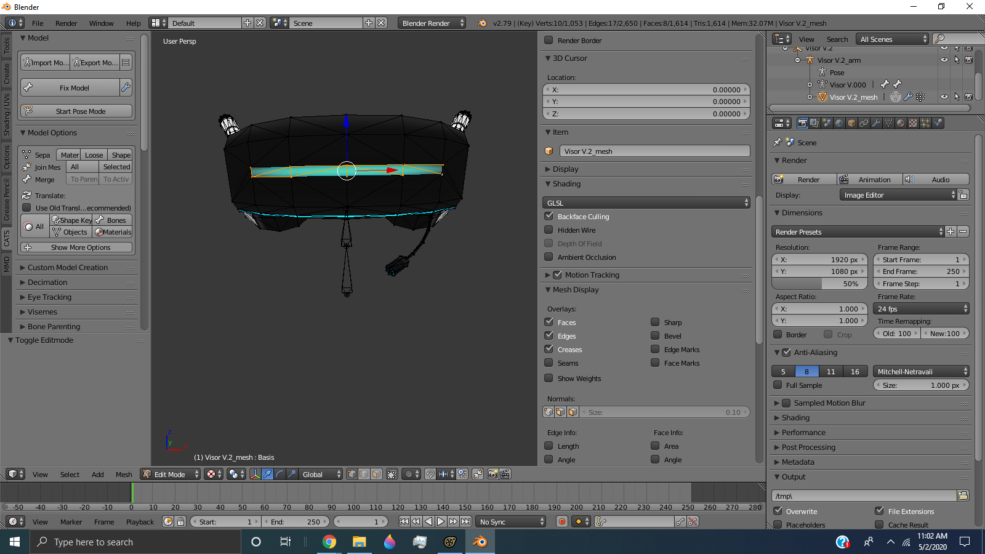Click the wrench icon beside Fix Model

pos(126,87)
